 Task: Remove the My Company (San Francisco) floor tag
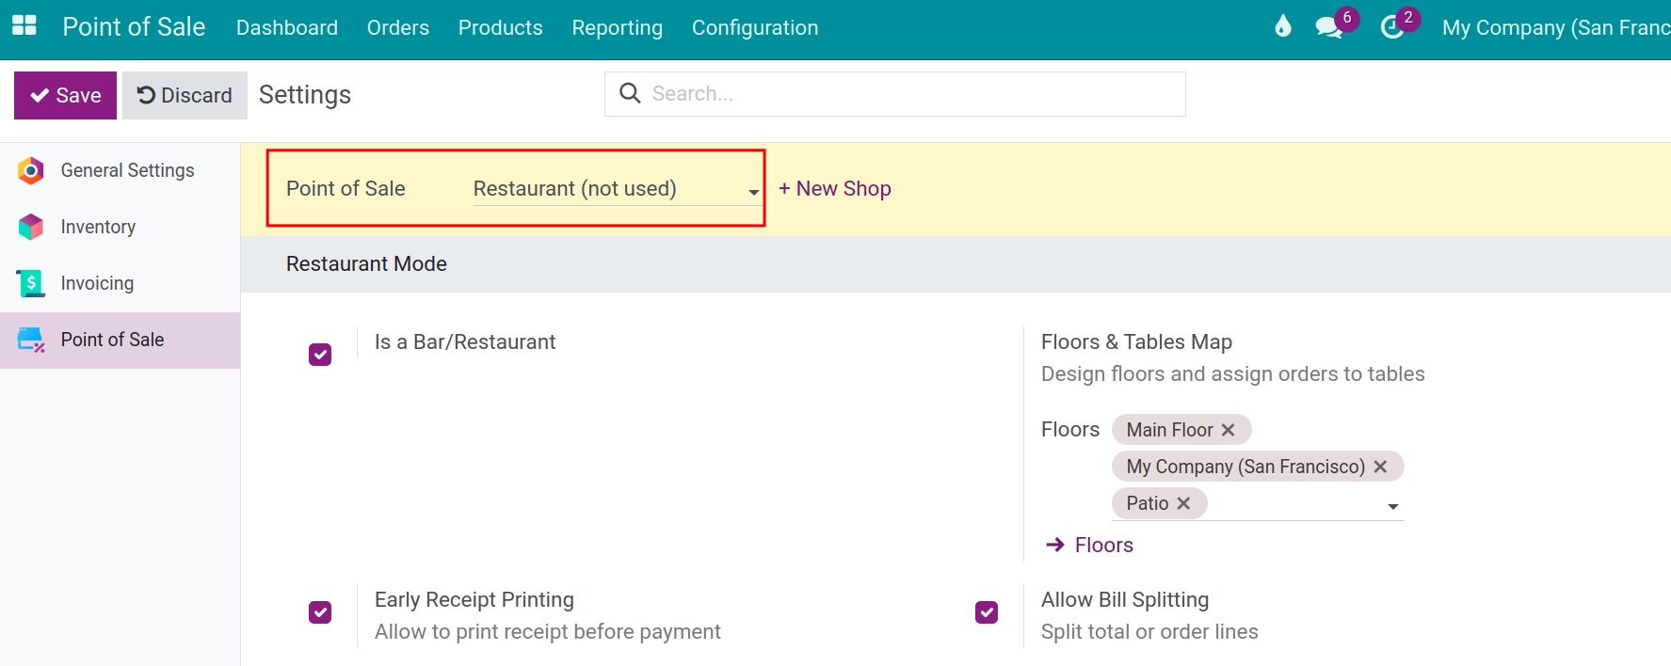pyautogui.click(x=1380, y=467)
